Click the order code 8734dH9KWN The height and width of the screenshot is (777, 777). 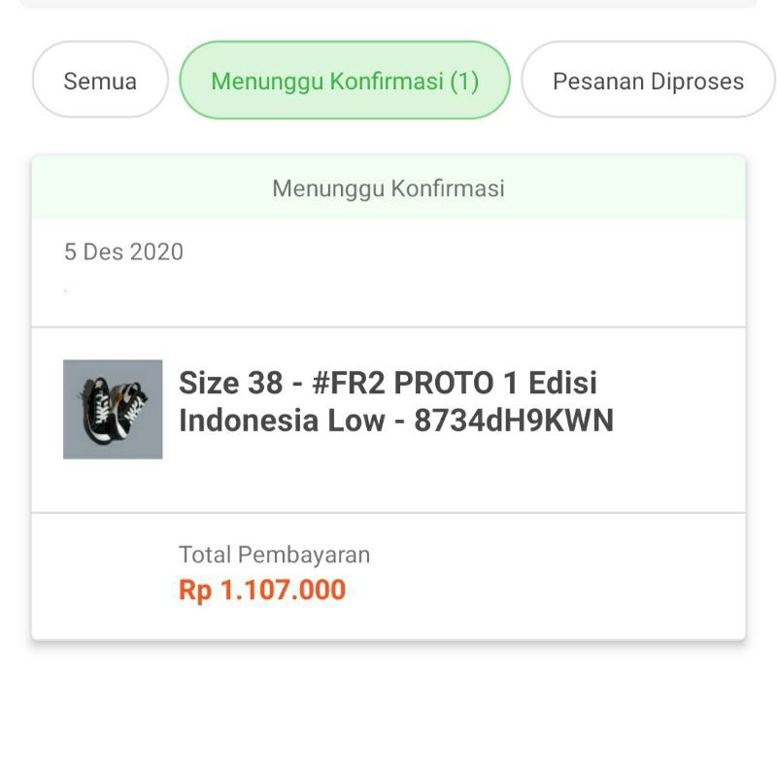pyautogui.click(x=514, y=422)
